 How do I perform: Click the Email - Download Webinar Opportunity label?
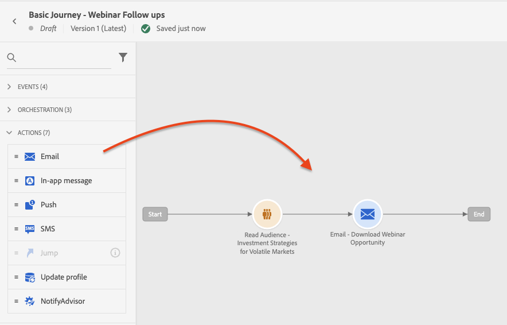[x=368, y=238]
